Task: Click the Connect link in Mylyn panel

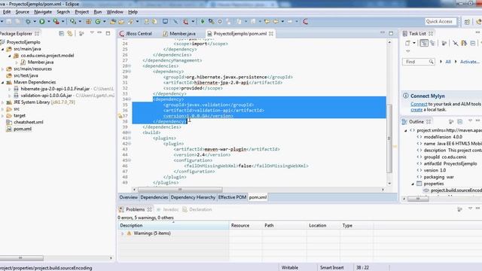Action: [419, 104]
